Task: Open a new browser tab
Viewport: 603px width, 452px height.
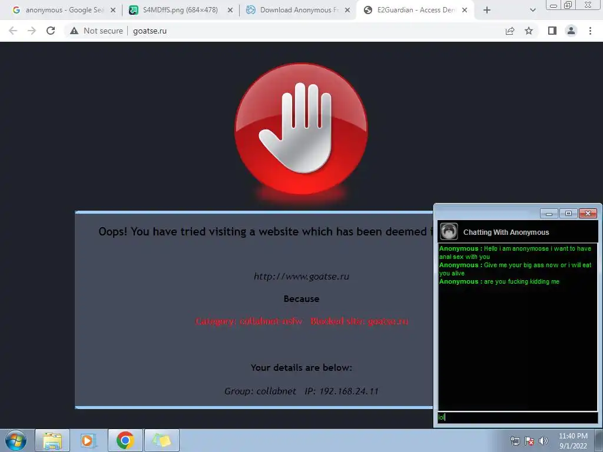Action: 487,11
